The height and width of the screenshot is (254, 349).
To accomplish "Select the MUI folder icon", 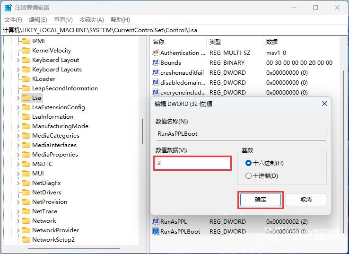I will coord(26,174).
